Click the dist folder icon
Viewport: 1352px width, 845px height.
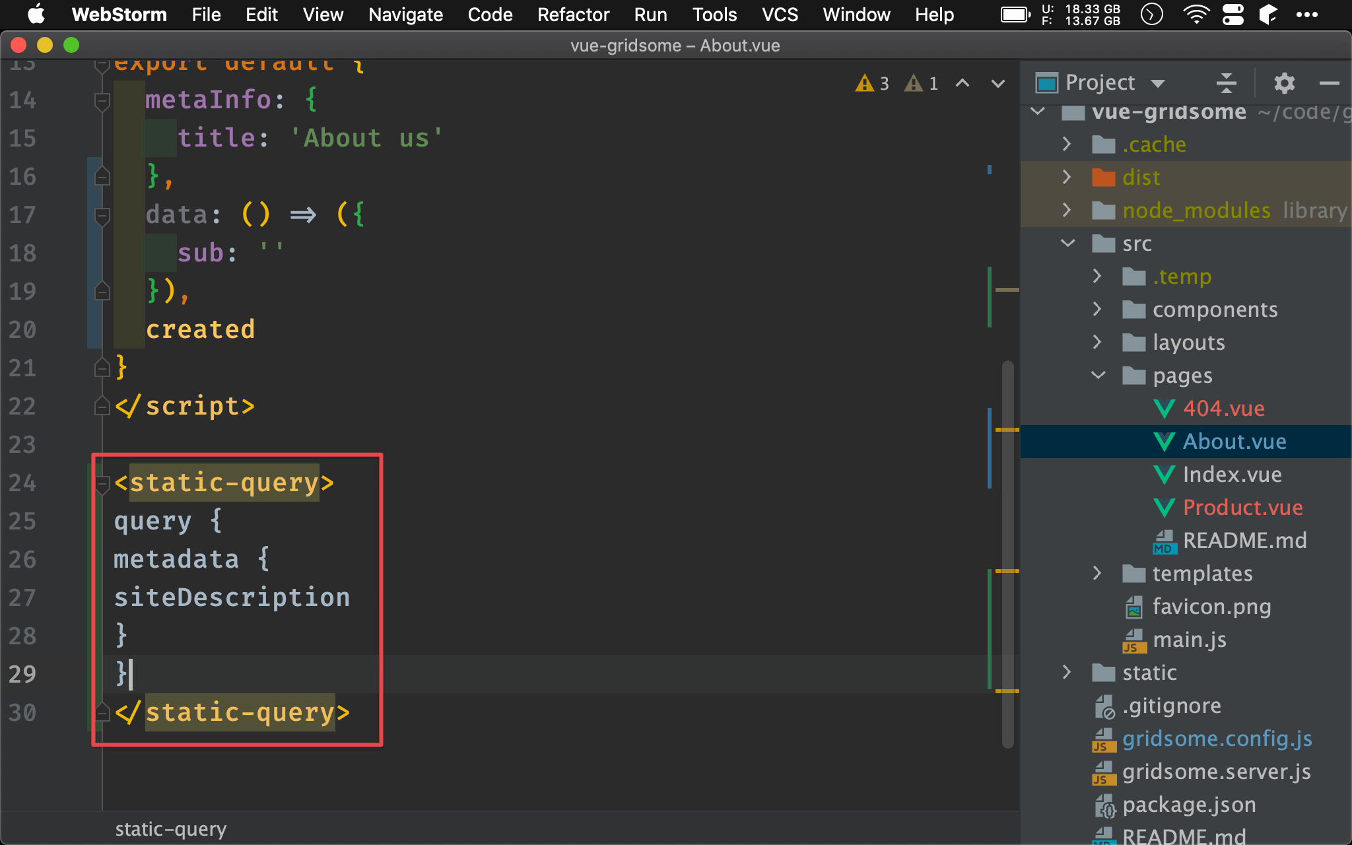point(1103,178)
